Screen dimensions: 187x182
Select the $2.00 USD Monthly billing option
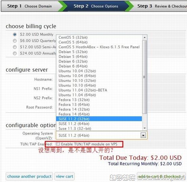15,35
